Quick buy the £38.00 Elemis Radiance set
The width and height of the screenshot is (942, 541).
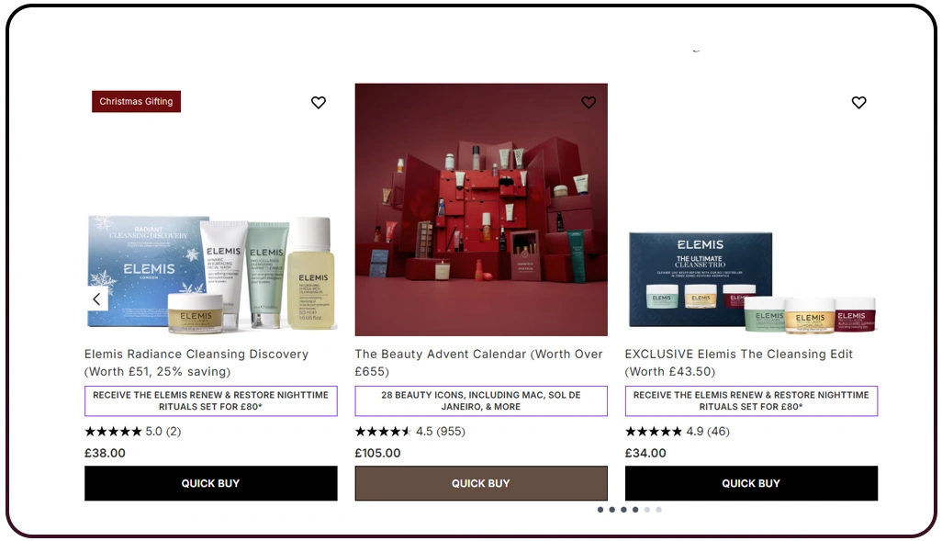click(x=211, y=483)
